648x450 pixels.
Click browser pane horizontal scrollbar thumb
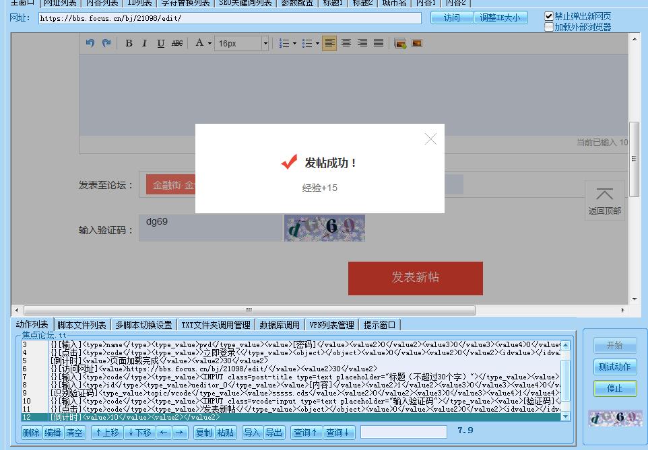(x=249, y=310)
